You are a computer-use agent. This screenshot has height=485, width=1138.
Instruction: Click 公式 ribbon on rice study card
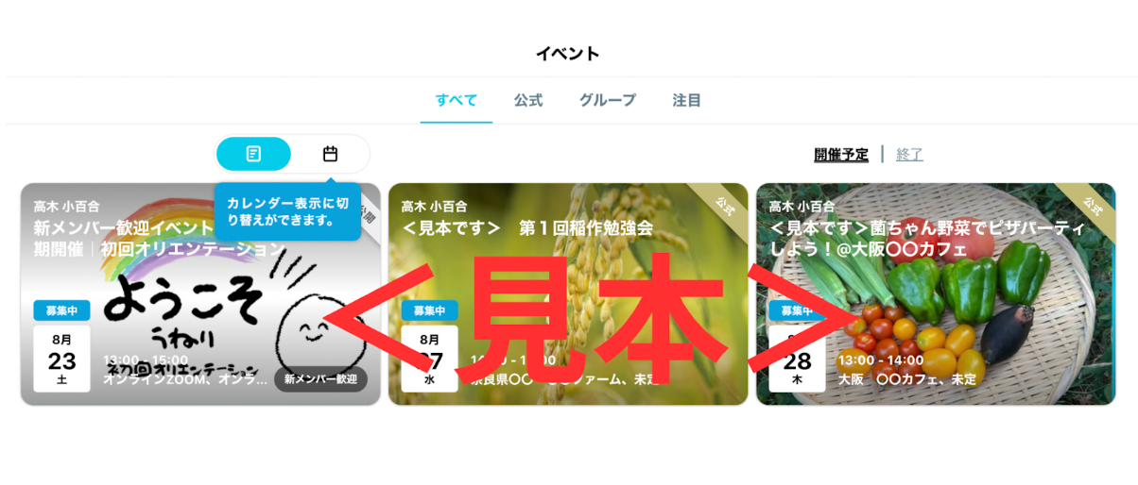click(x=724, y=205)
